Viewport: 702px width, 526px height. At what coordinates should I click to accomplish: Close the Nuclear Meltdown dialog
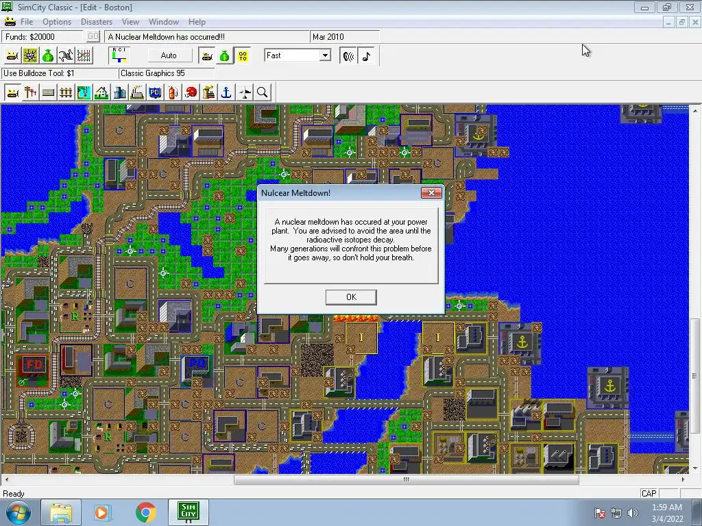[x=432, y=192]
